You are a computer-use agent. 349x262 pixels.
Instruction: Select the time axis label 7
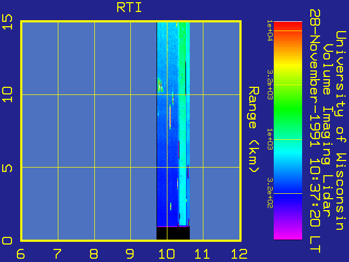(57, 254)
